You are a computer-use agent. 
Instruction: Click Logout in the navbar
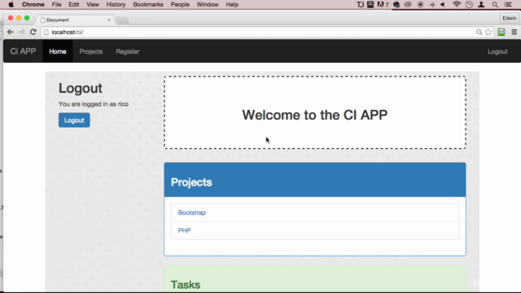(x=497, y=51)
